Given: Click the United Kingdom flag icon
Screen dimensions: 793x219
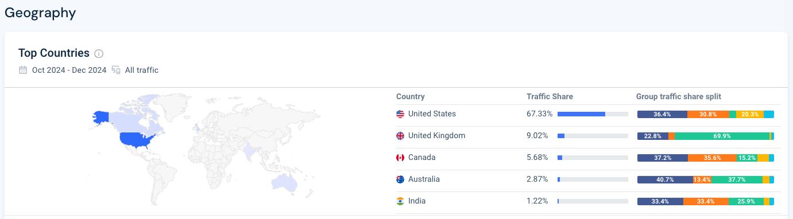Looking at the screenshot, I should pyautogui.click(x=400, y=136).
